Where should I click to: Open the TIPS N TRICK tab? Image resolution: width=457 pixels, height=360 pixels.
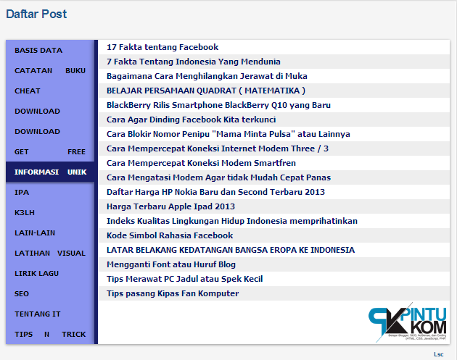(50, 334)
